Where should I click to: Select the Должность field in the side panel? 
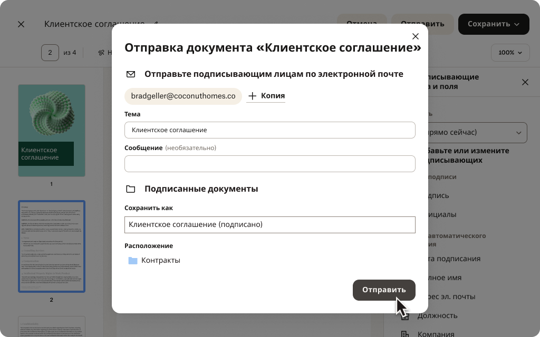point(437,315)
